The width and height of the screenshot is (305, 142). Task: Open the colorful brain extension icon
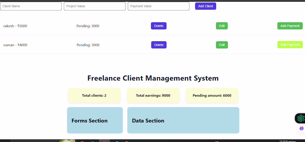click(x=301, y=128)
